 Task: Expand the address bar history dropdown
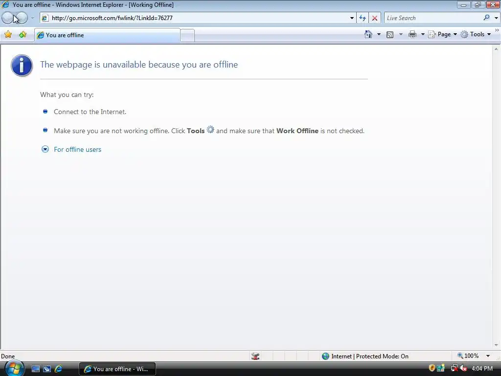coord(352,18)
